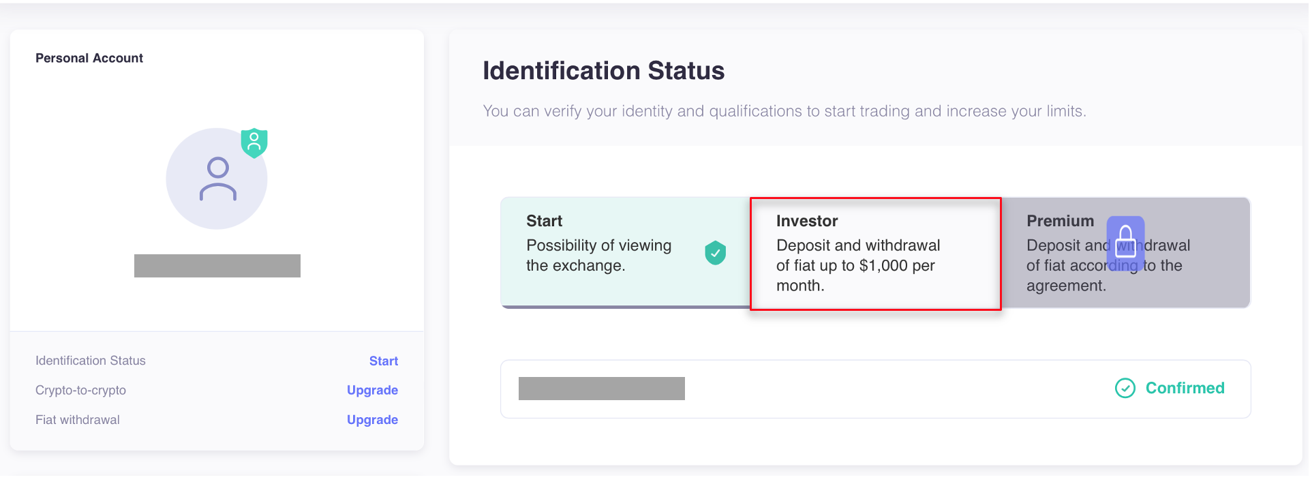
Task: Click the verify your identity description text
Action: pos(784,111)
